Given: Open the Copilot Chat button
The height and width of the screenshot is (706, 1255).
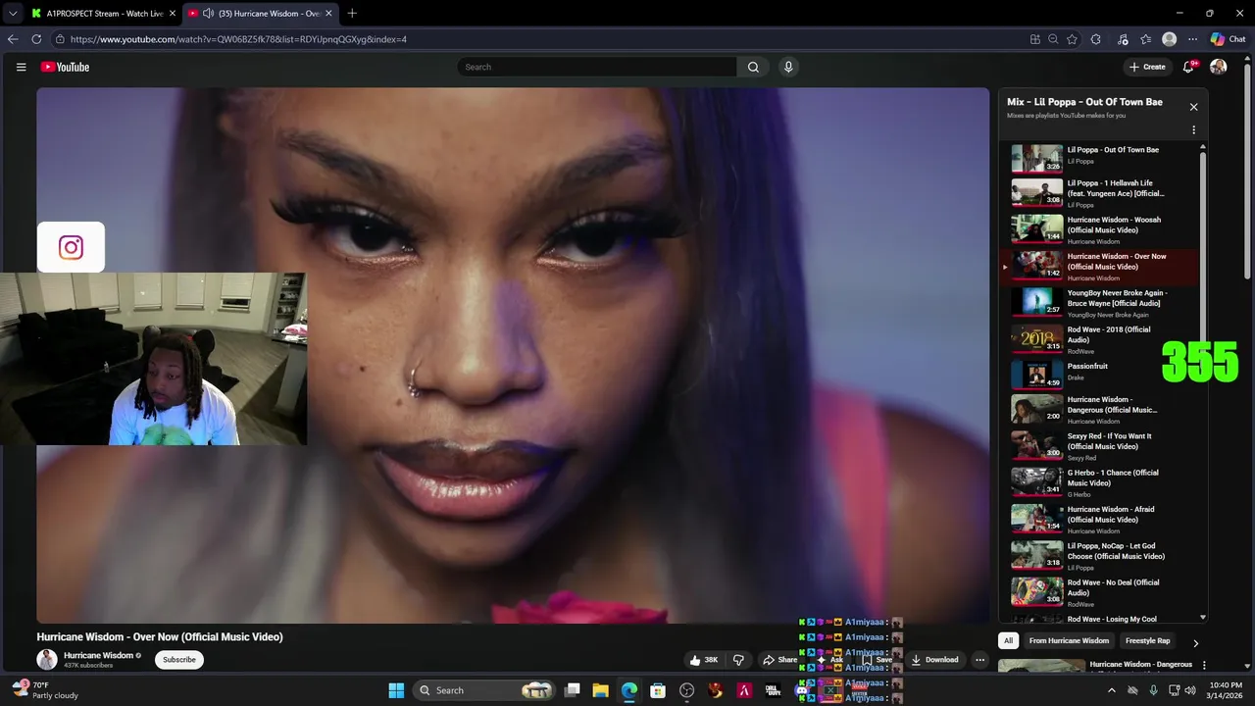Looking at the screenshot, I should (1229, 39).
